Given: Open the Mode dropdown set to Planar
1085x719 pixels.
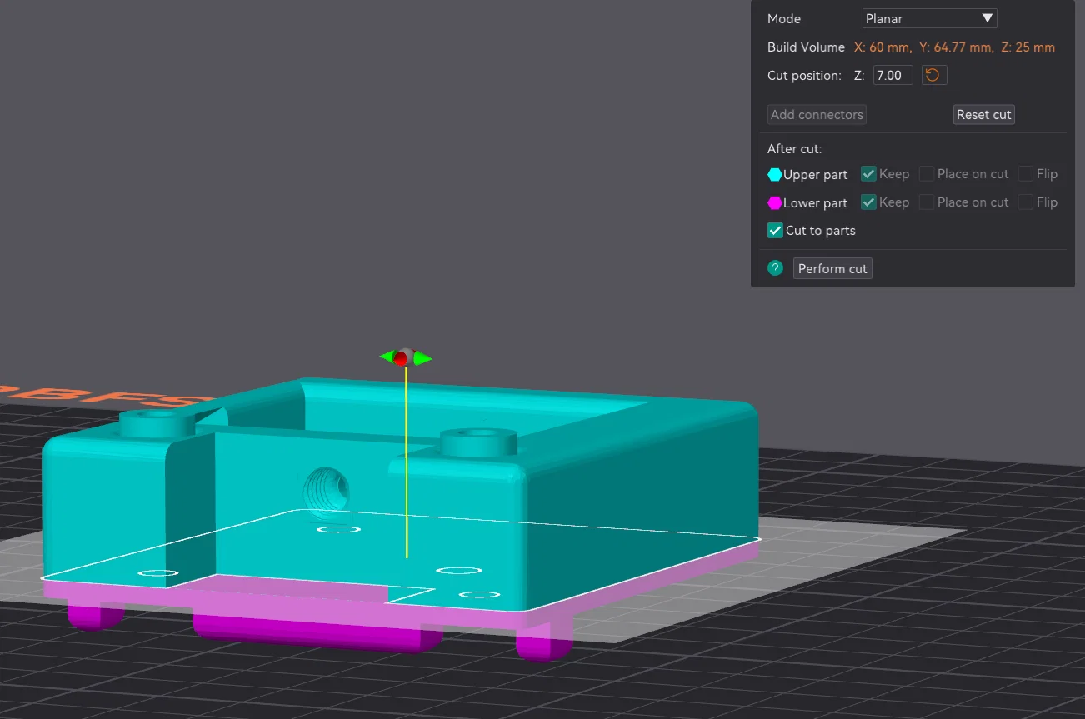Looking at the screenshot, I should pos(929,18).
